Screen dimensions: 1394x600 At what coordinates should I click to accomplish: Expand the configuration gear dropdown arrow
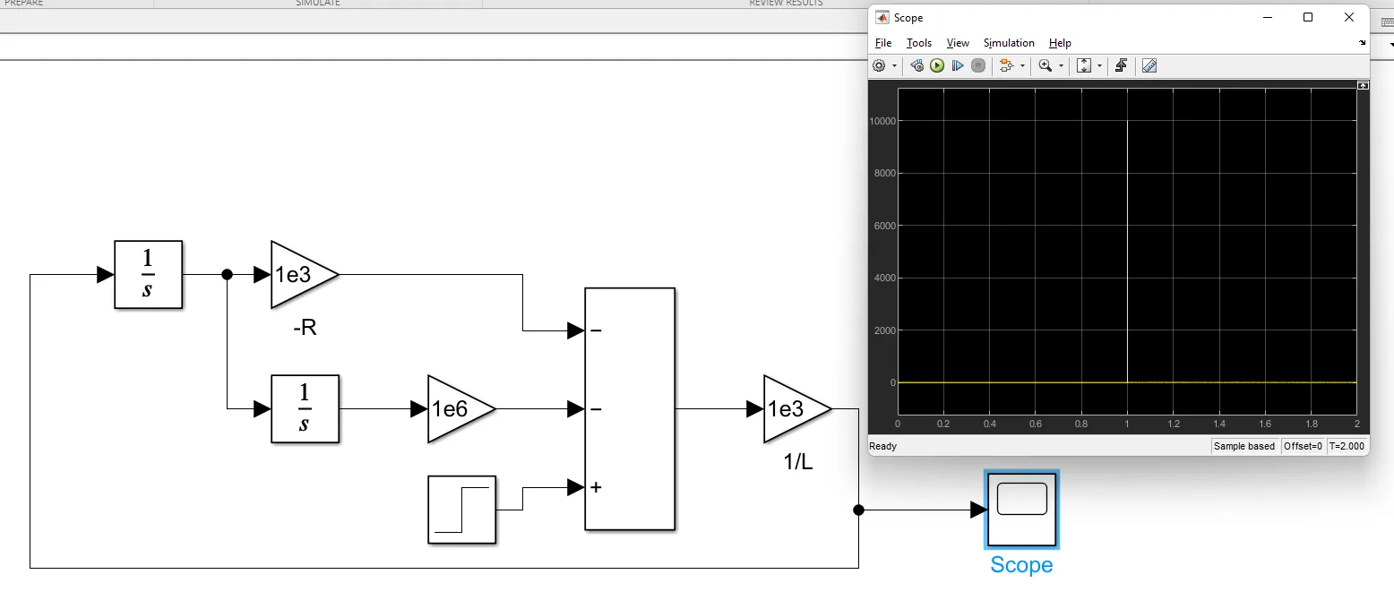point(894,66)
